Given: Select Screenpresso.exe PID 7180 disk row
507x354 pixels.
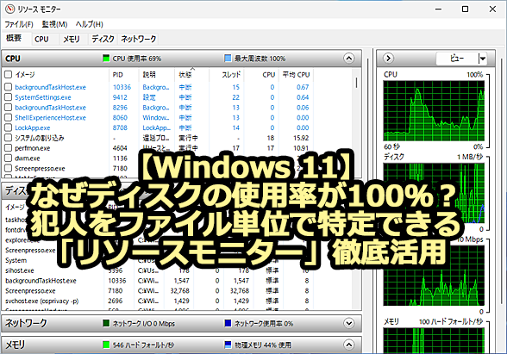Looking at the screenshot, I should (157, 291).
